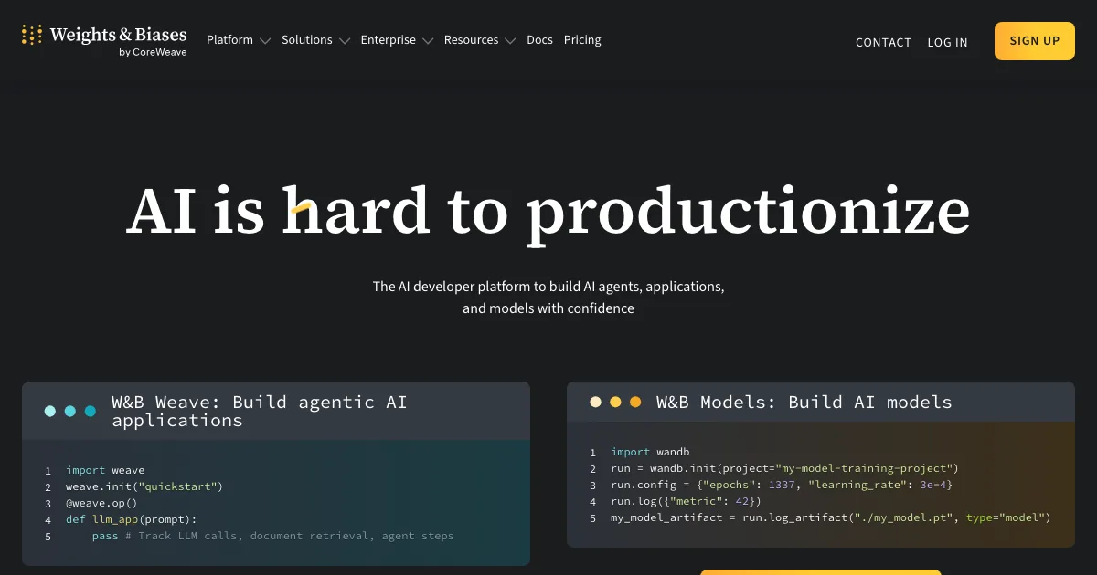Click the lightest teal dot on Weave card
The image size is (1097, 575).
(x=50, y=412)
